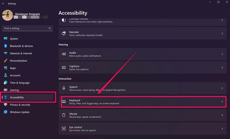Expand the Narrator row chevron
Image resolution: width=230 pixels, height=139 pixels.
pos(222,33)
